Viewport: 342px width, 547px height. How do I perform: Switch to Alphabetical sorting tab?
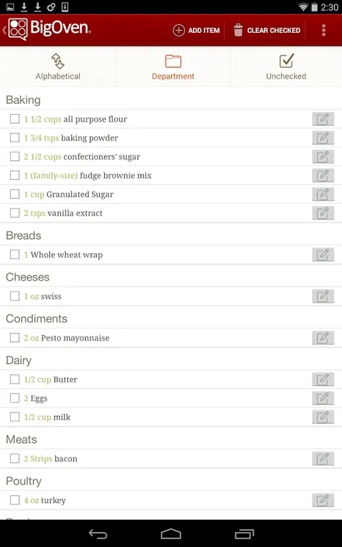(58, 66)
